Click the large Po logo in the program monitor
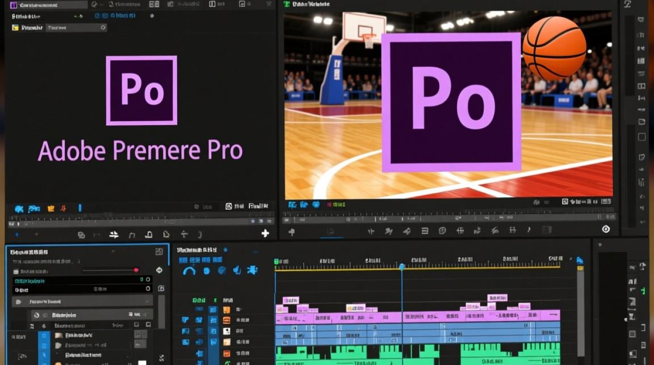Image resolution: width=654 pixels, height=365 pixels. point(451,103)
